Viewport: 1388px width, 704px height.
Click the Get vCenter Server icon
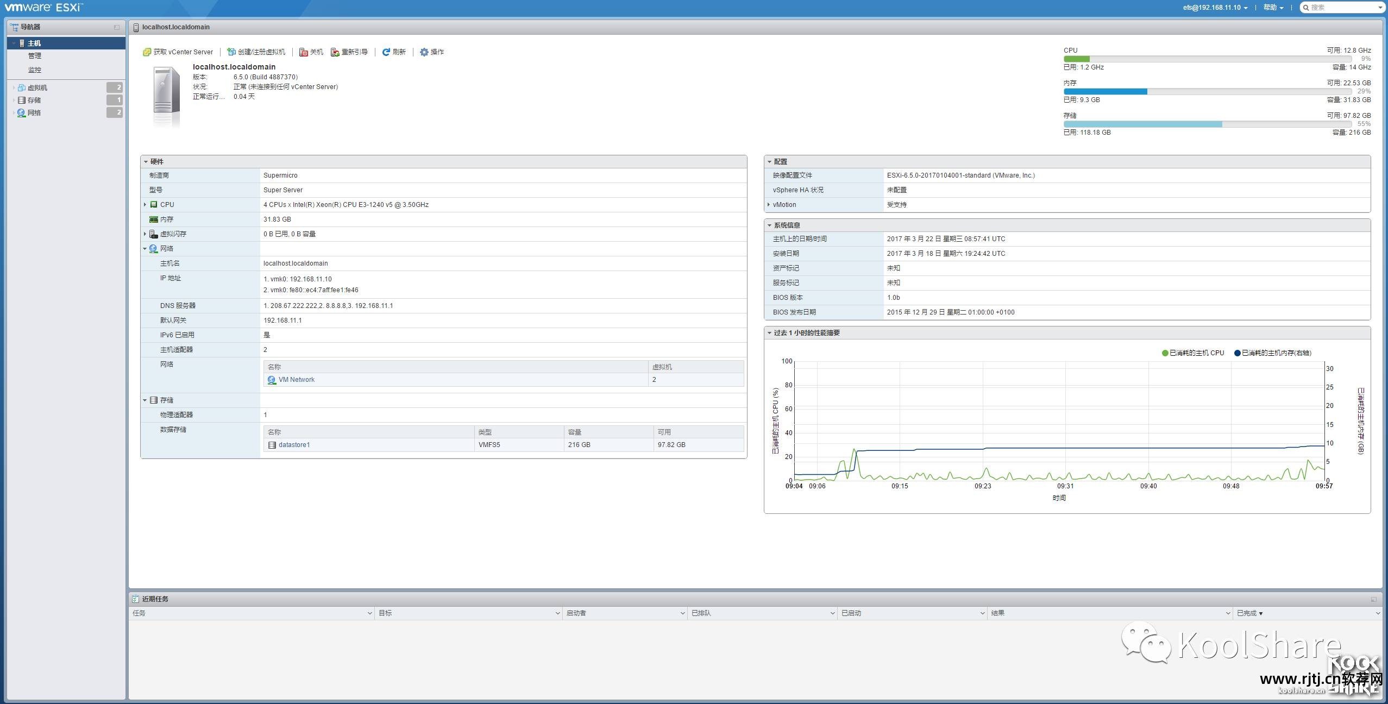[x=147, y=52]
